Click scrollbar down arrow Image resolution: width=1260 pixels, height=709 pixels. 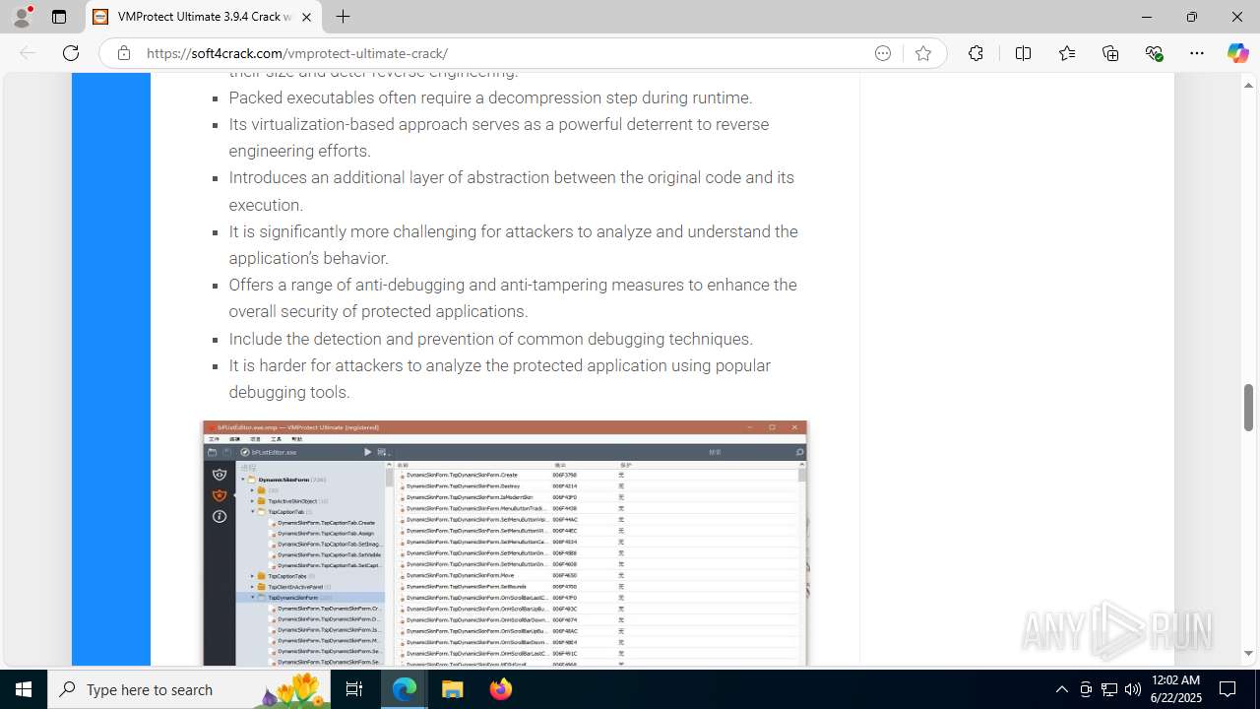pos(1248,653)
